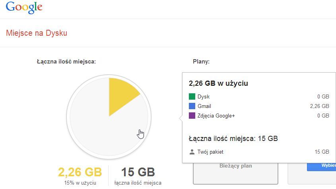This screenshot has width=336, height=189.
Task: Click the blue Wybierz plan button
Action: (x=321, y=166)
